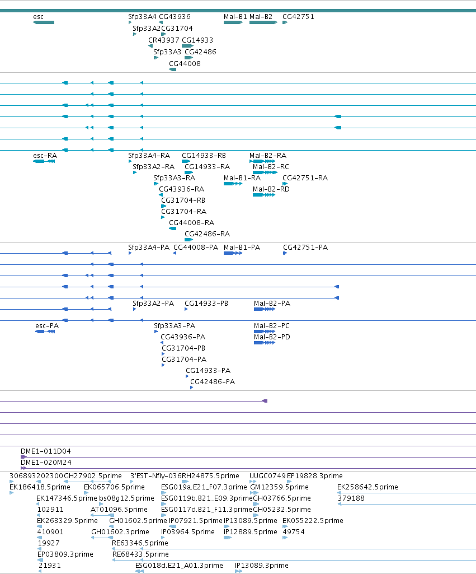The width and height of the screenshot is (476, 574).
Task: Open the CG31704-PB protein label
Action: point(183,348)
